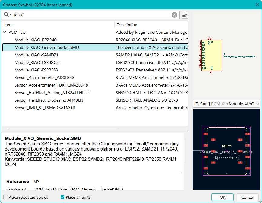This screenshot has height=203, width=262.
Task: Open search options dropdown arrow
Action: click(11, 15)
